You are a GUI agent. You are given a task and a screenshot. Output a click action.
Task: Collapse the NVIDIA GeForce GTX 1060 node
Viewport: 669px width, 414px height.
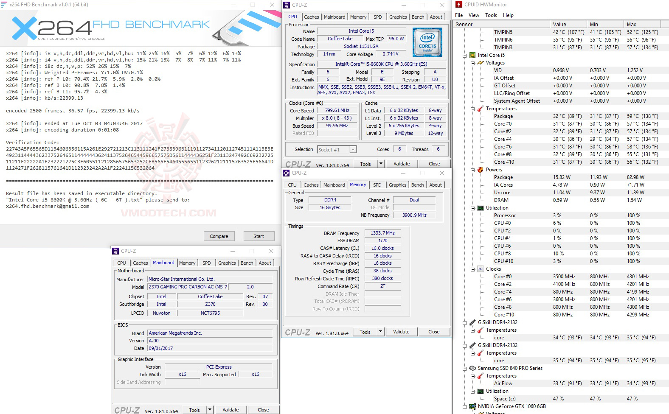point(465,406)
